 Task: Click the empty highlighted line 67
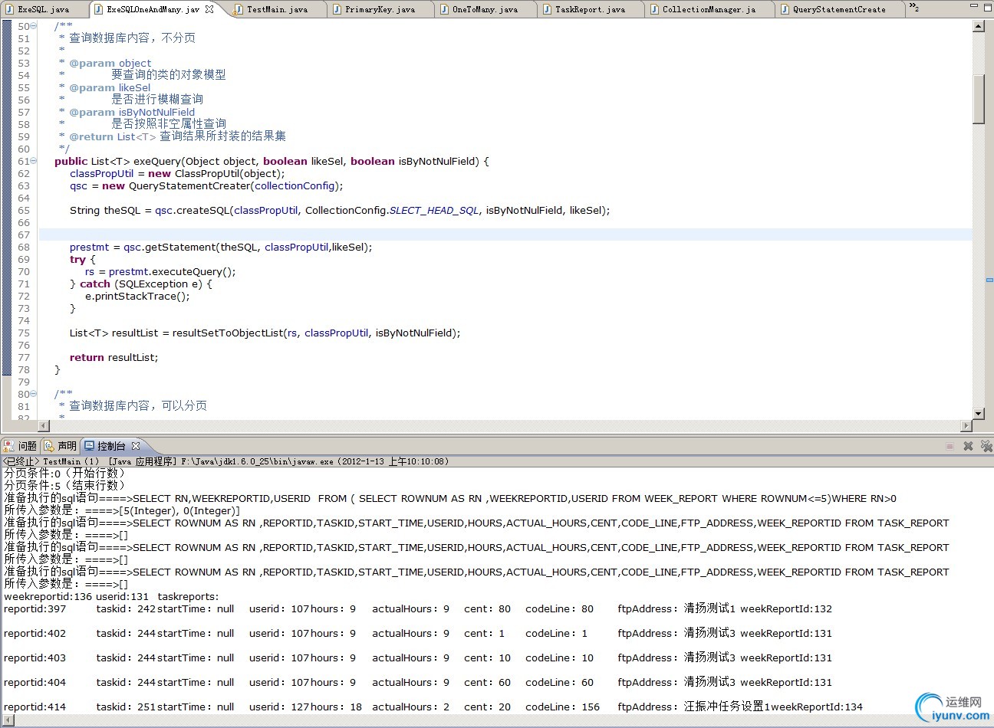[x=505, y=234]
